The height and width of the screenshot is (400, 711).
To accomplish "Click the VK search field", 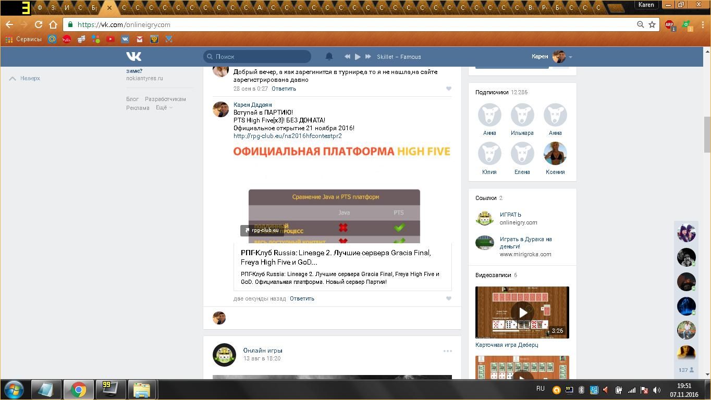I will coord(258,56).
